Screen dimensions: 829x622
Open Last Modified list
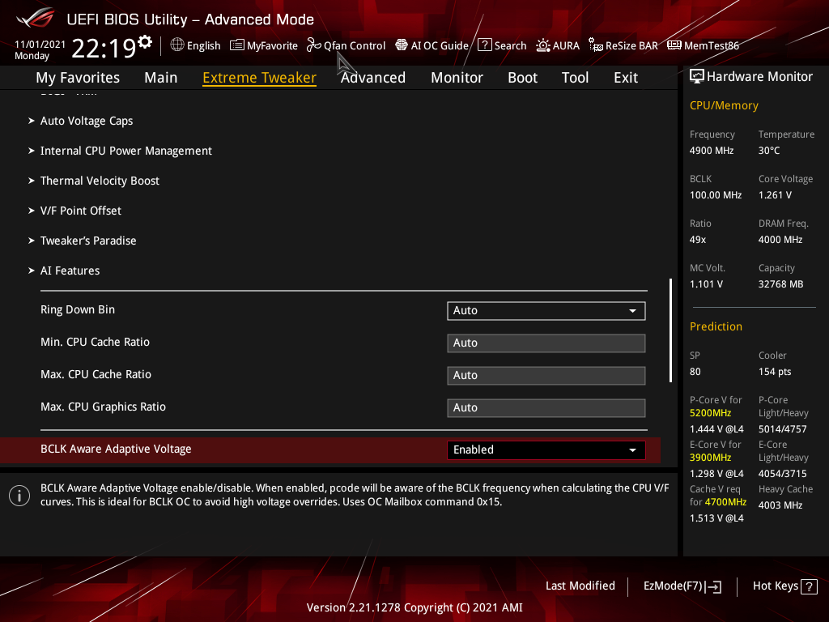point(580,586)
